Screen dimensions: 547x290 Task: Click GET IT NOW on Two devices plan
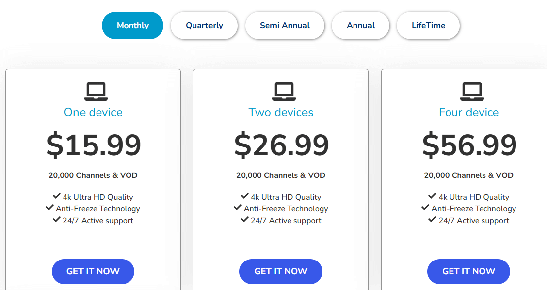[x=281, y=271]
